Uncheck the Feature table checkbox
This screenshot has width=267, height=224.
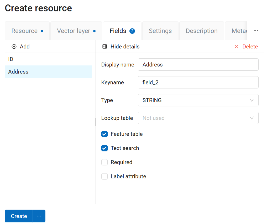coord(104,134)
